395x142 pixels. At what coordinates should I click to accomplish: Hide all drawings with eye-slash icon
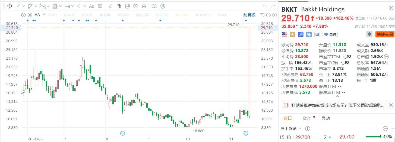coord(136,6)
